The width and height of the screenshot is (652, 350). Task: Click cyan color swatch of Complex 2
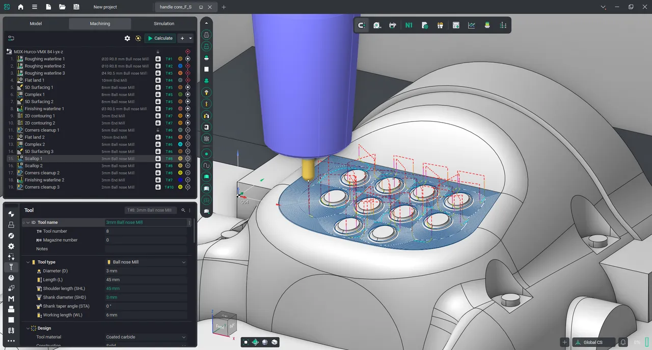click(180, 144)
